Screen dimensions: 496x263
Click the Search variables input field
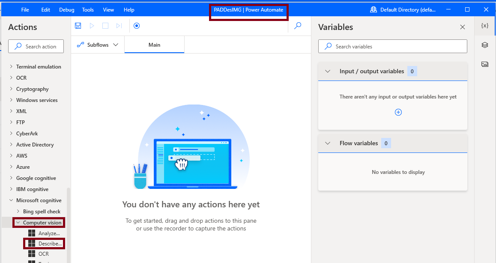pos(393,46)
